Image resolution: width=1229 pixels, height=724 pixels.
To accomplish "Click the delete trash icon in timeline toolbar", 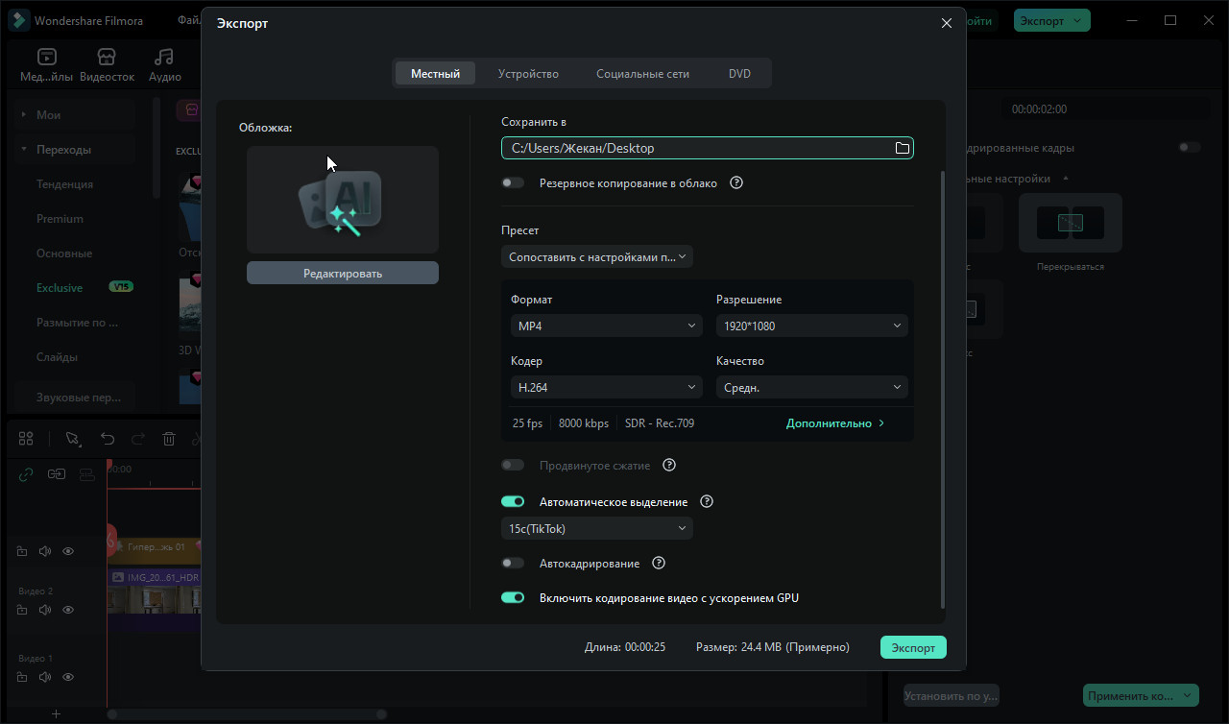I will pos(169,439).
